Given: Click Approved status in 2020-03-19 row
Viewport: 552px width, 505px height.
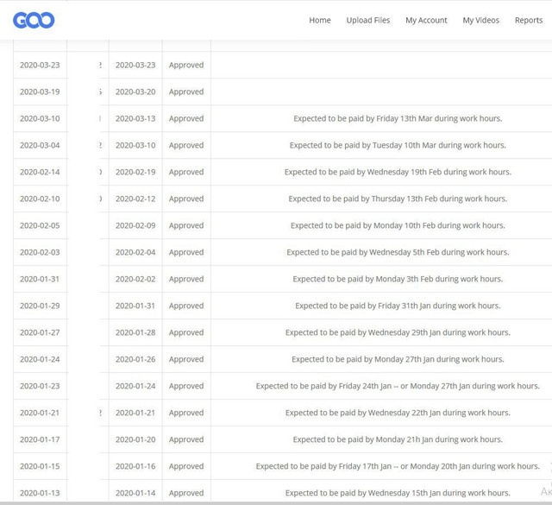Looking at the screenshot, I should coord(186,92).
